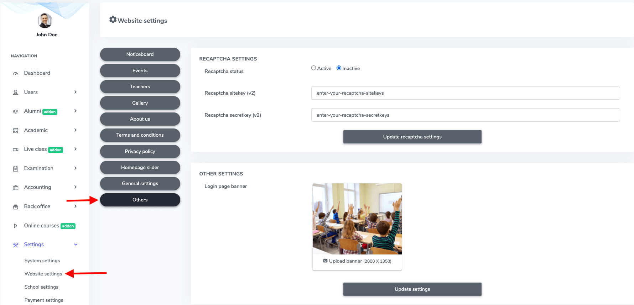Click the Active radio label text
Screen dimensions: 634x305
point(324,68)
